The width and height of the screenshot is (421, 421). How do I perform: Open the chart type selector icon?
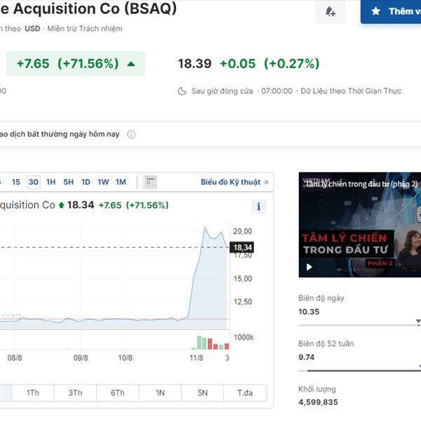point(150,182)
